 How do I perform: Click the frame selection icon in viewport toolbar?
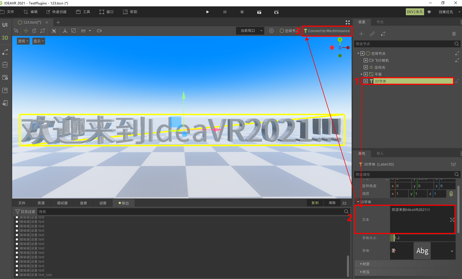pyautogui.click(x=54, y=31)
